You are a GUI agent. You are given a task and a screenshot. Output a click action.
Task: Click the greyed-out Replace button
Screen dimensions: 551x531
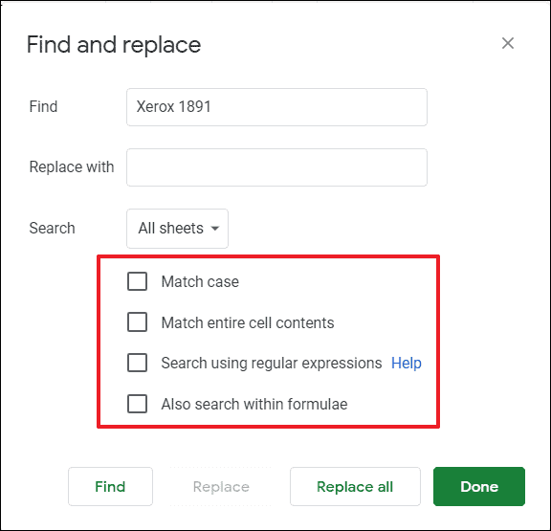[221, 487]
